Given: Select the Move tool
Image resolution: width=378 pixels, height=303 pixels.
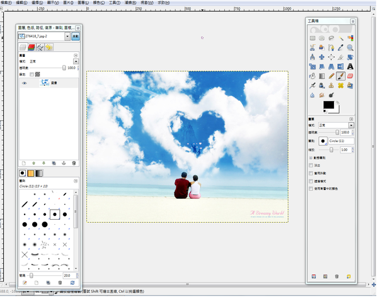Looking at the screenshot, I should coord(322,57).
